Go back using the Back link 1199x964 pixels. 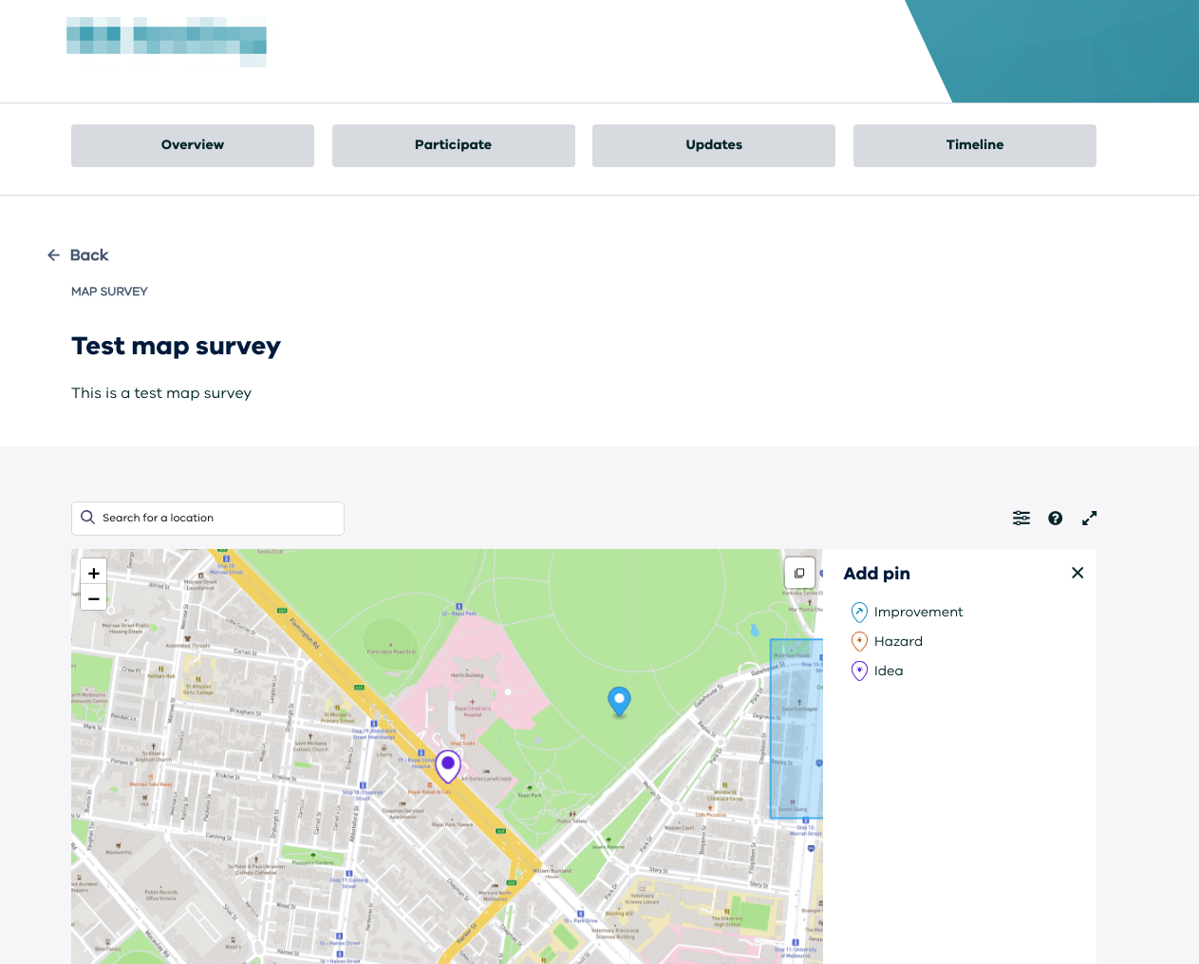[x=79, y=255]
